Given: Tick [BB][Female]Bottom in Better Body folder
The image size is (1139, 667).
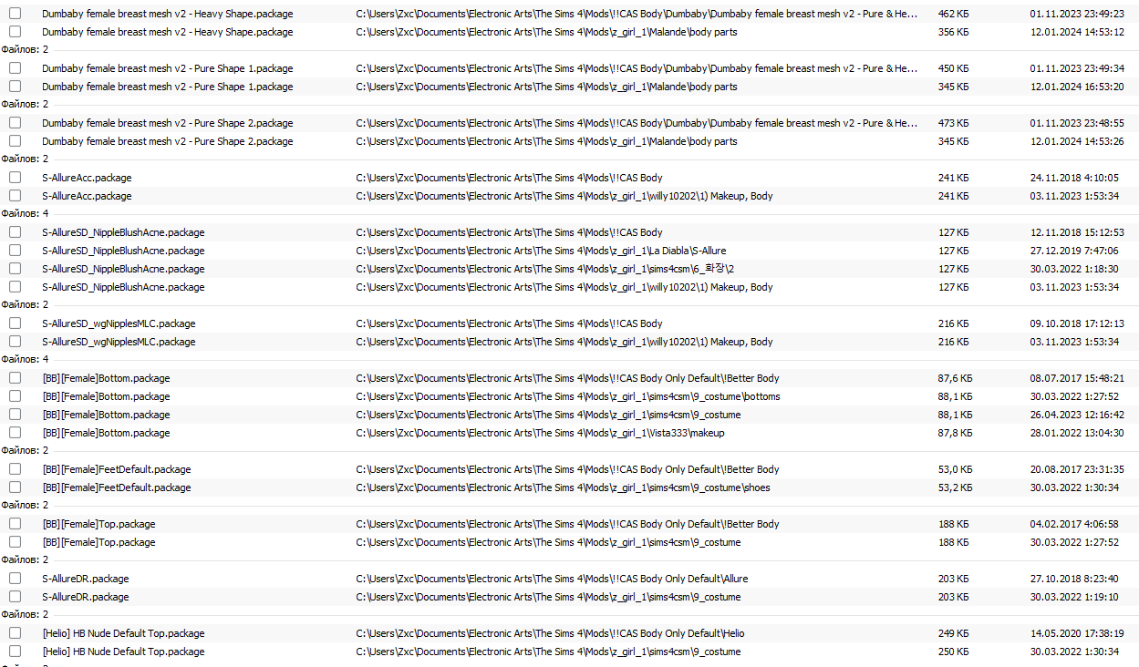Looking at the screenshot, I should (15, 378).
